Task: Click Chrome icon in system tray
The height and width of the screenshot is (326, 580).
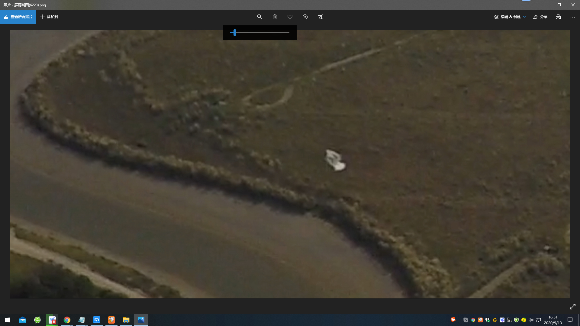Action: (473, 320)
